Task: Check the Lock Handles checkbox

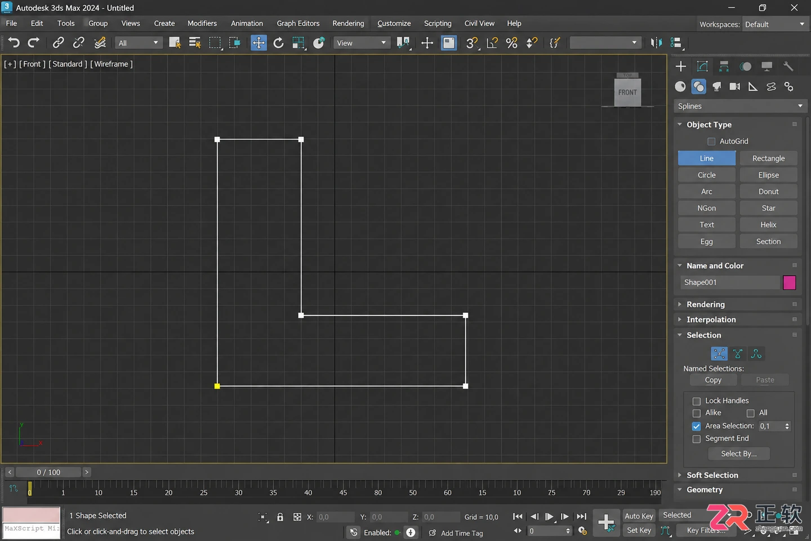Action: [x=697, y=401]
